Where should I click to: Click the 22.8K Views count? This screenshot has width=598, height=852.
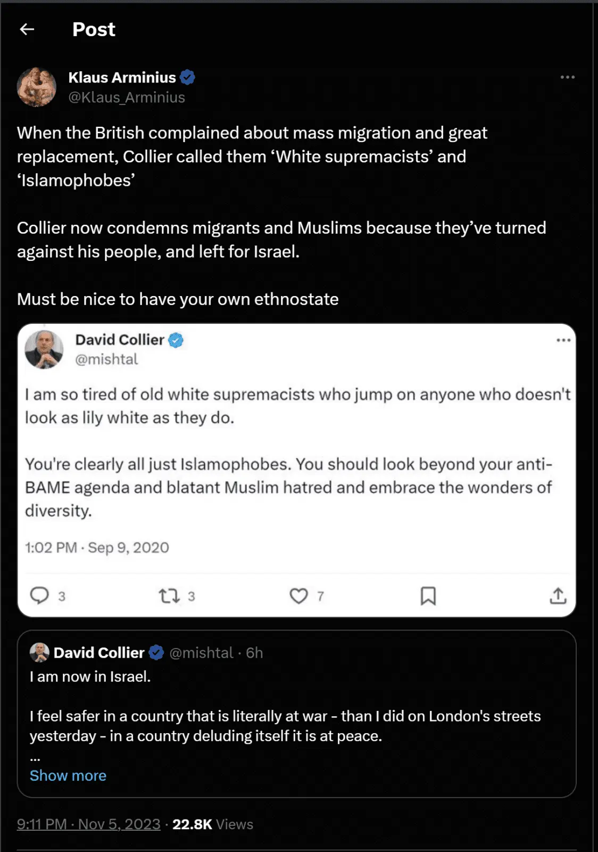pyautogui.click(x=212, y=824)
